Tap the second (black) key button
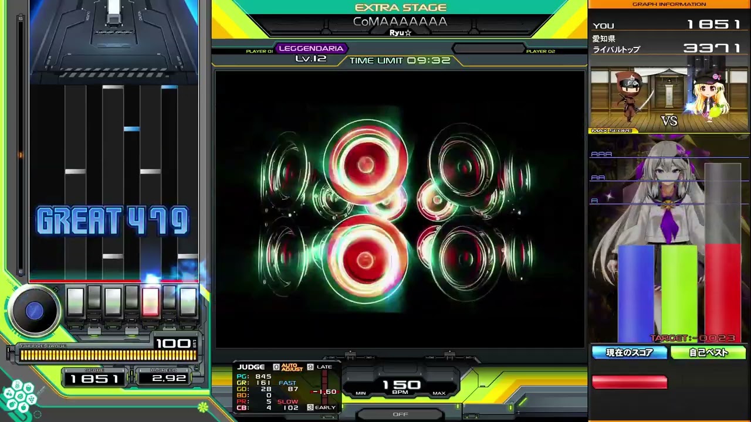 pyautogui.click(x=94, y=298)
